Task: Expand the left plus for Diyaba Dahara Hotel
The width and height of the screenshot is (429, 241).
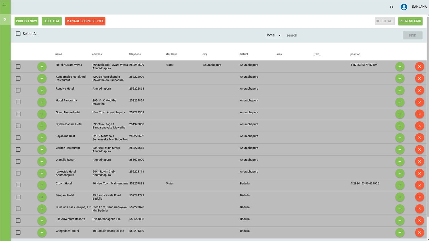Action: tap(42, 126)
